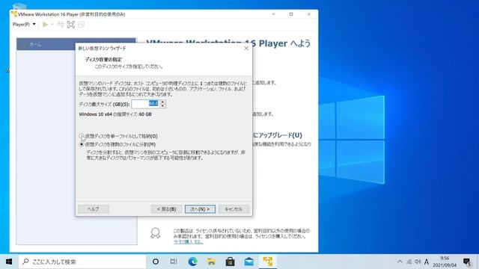Decrease disk size with down spinner arrow
Viewport: 479px width, 269px height.
pyautogui.click(x=162, y=106)
